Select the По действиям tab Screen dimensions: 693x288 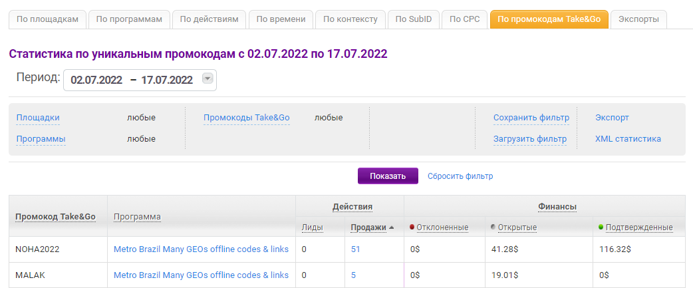pyautogui.click(x=209, y=19)
